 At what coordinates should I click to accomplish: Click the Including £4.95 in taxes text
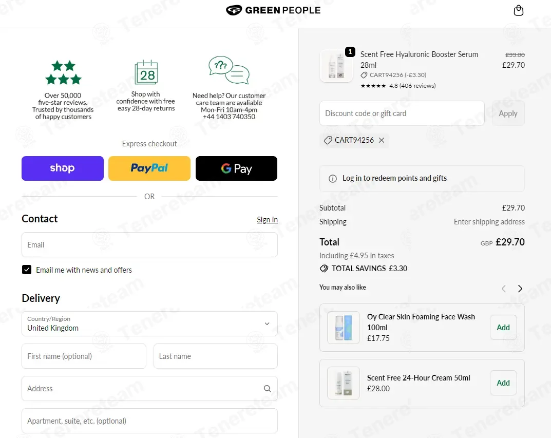357,255
